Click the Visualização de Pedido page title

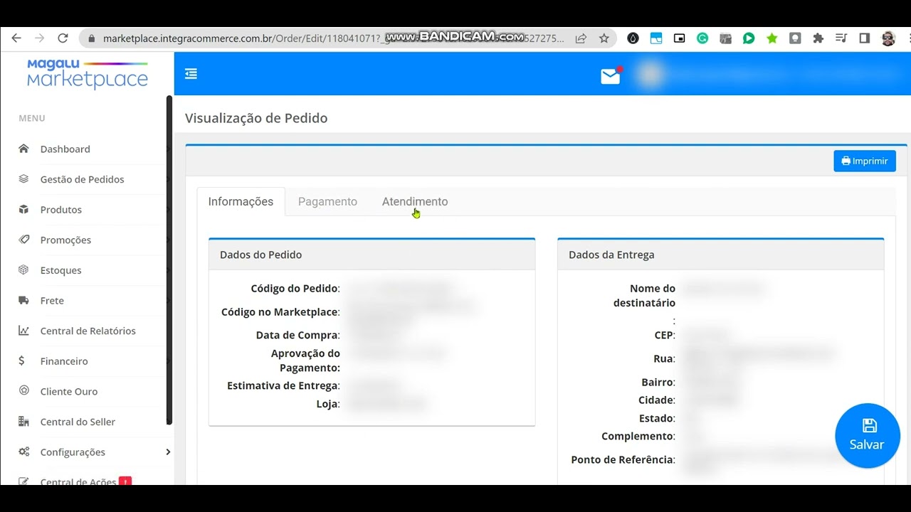point(256,118)
